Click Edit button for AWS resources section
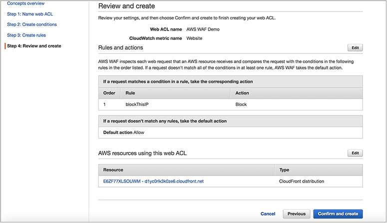 point(355,153)
